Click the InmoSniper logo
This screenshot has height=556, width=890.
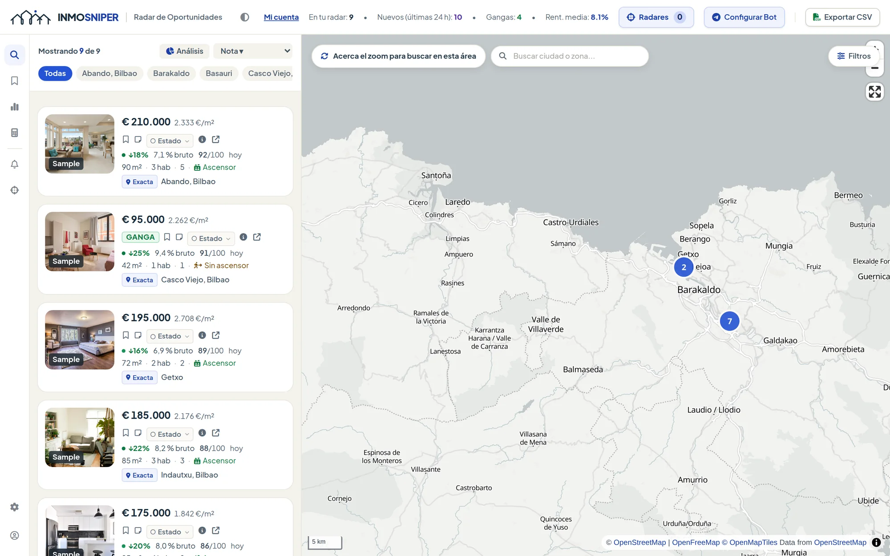tap(65, 17)
